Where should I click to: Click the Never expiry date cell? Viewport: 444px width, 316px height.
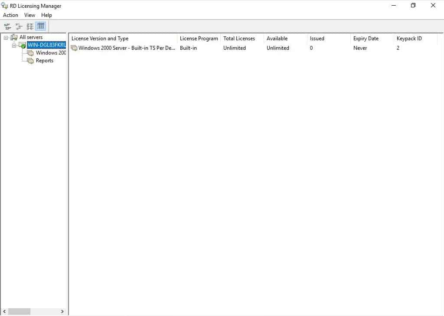click(x=360, y=48)
